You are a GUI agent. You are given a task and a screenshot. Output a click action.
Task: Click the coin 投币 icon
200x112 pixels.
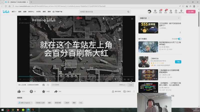(x=31, y=91)
